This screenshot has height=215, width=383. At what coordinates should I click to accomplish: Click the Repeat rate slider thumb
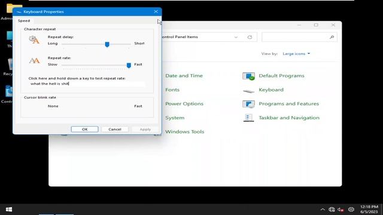point(129,65)
